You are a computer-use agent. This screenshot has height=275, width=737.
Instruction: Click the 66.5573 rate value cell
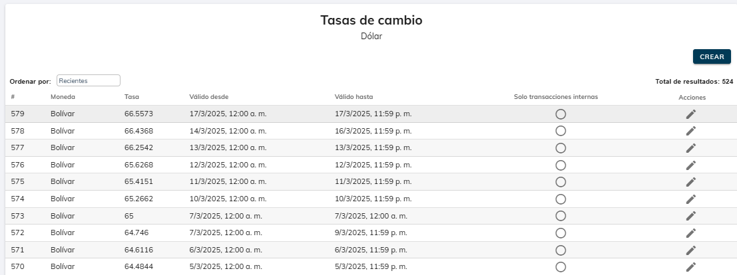[138, 114]
